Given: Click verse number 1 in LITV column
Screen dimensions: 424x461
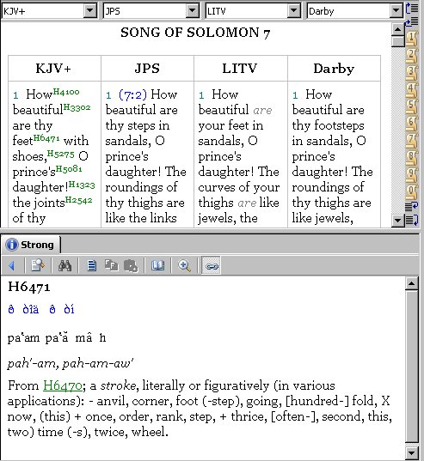Looking at the screenshot, I should (x=202, y=95).
